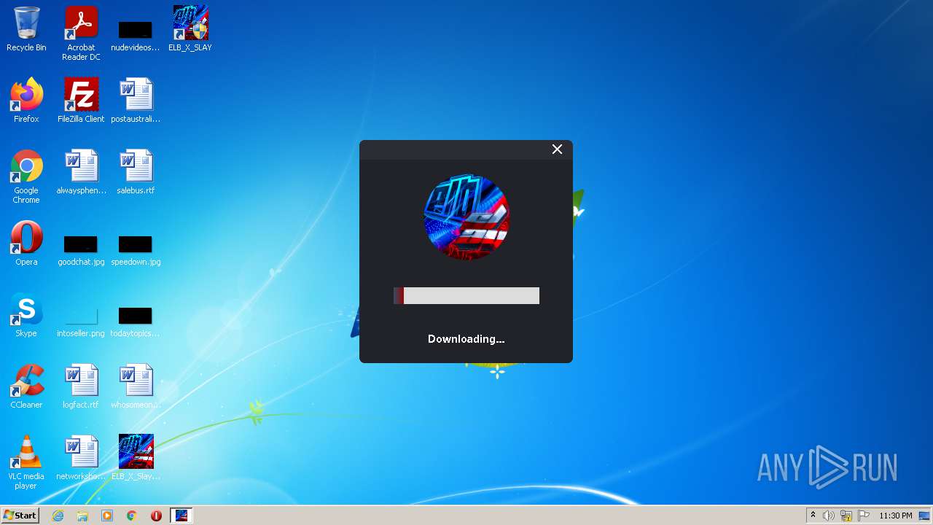Viewport: 933px width, 525px height.
Task: Open the CCleaner desktop shortcut
Action: coord(26,386)
